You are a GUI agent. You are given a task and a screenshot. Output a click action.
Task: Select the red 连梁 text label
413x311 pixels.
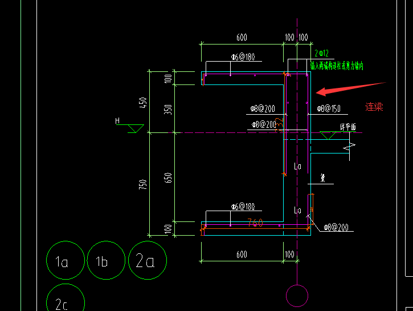374,107
